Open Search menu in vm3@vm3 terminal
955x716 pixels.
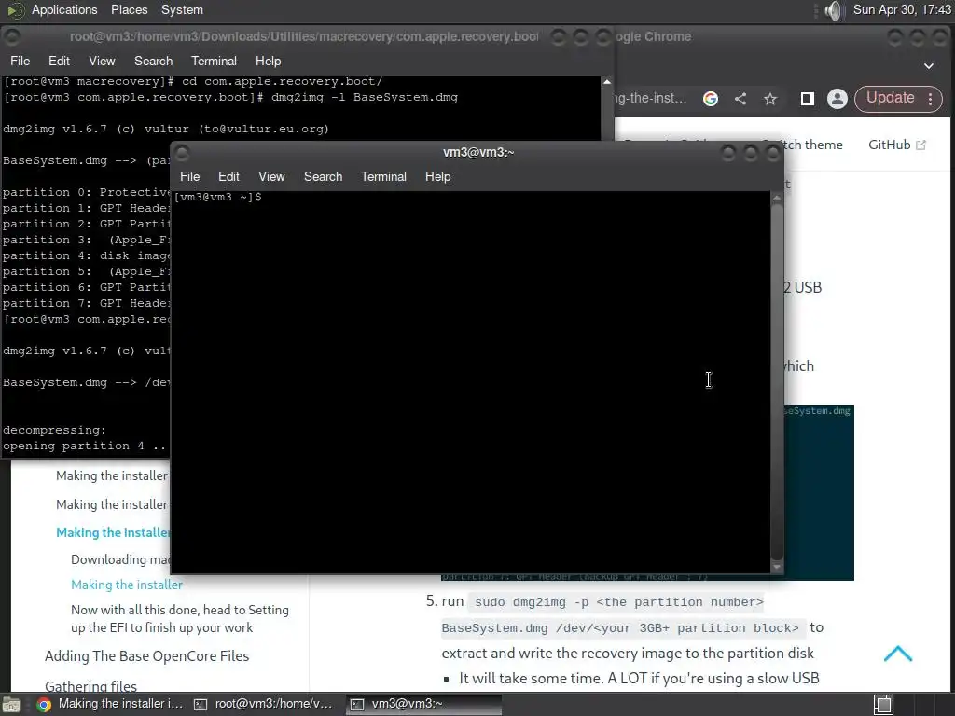(x=324, y=176)
